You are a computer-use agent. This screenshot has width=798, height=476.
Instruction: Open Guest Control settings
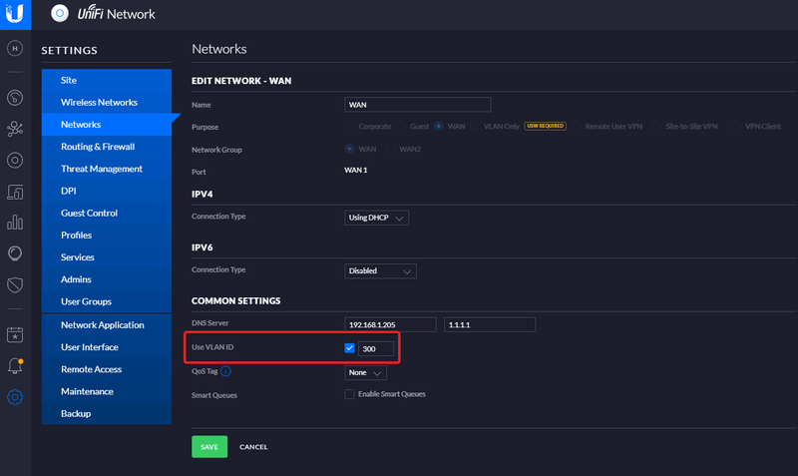[x=107, y=213]
